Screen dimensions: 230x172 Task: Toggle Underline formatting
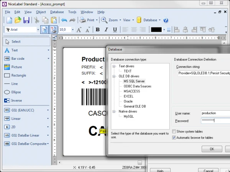(x=115, y=30)
